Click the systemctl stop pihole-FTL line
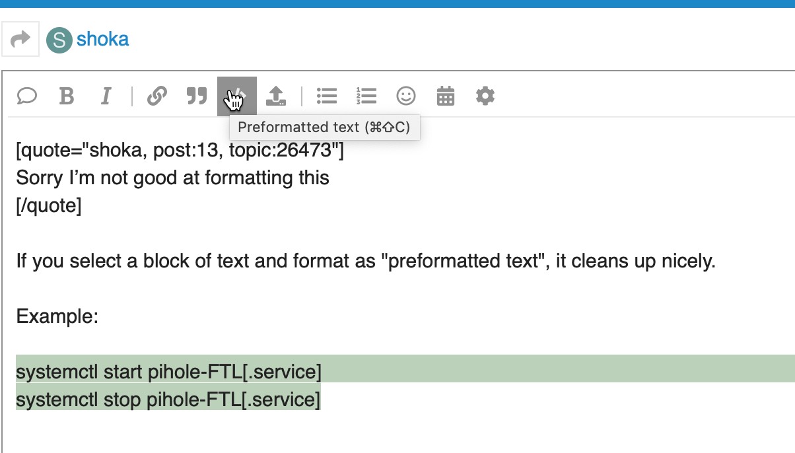This screenshot has height=453, width=795. 168,400
